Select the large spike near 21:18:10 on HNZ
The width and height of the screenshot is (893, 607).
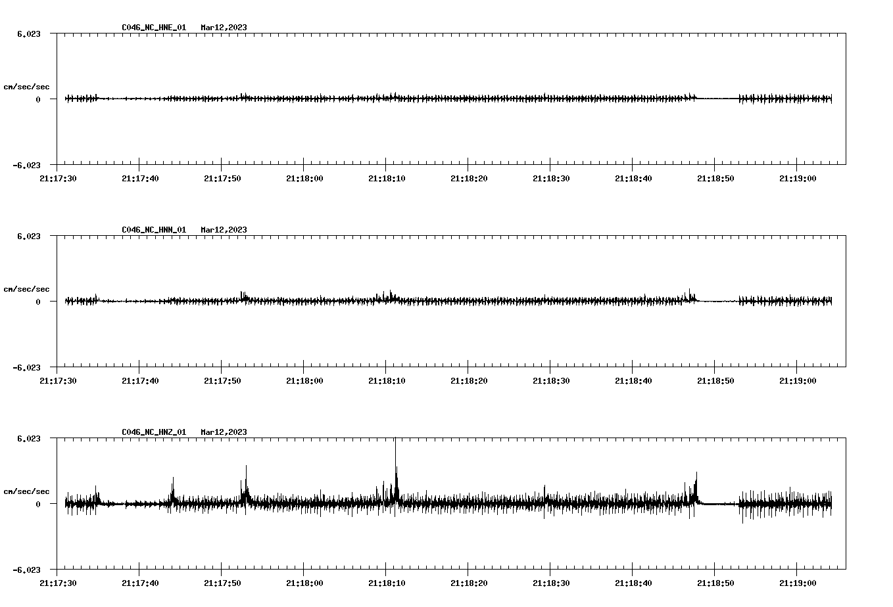[x=395, y=460]
